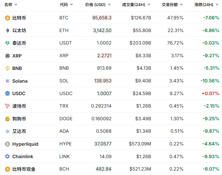Screen dimensions: 222x175
Task: Click the Tether USDT green icon
Action: click(x=7, y=43)
